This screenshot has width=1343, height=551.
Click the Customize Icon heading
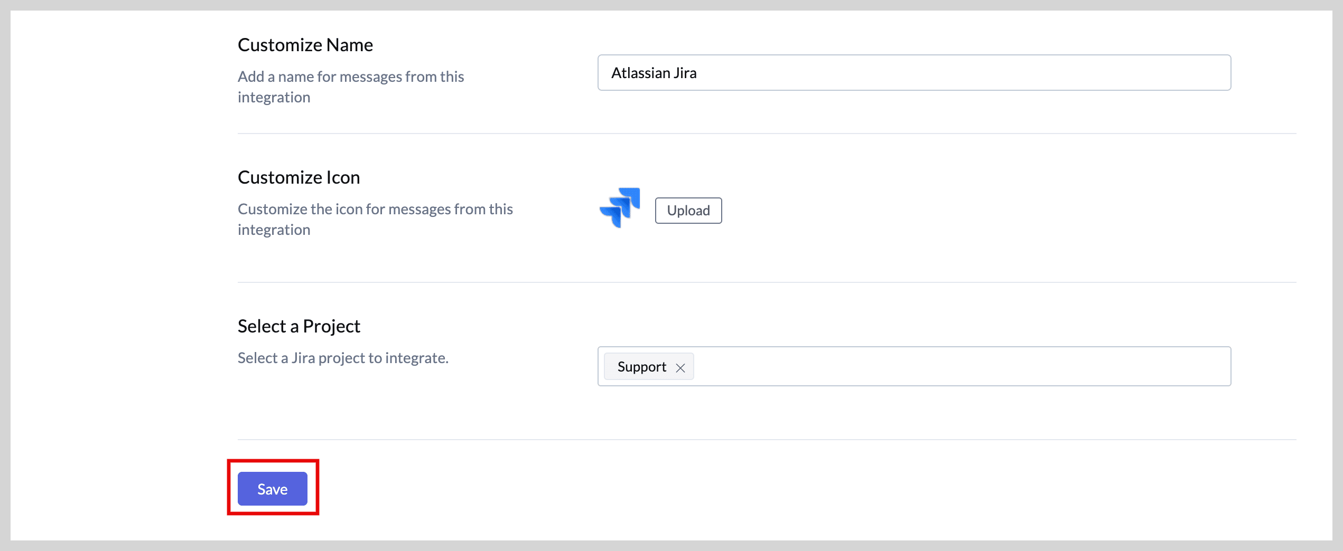pyautogui.click(x=299, y=178)
